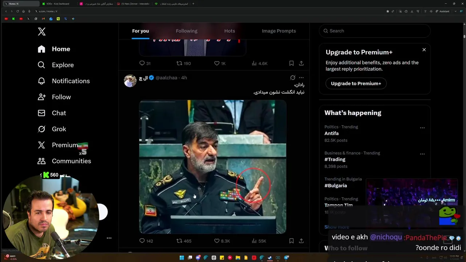This screenshot has width=466, height=262.
Task: Open the #Bulgaria trending topic
Action: click(336, 186)
